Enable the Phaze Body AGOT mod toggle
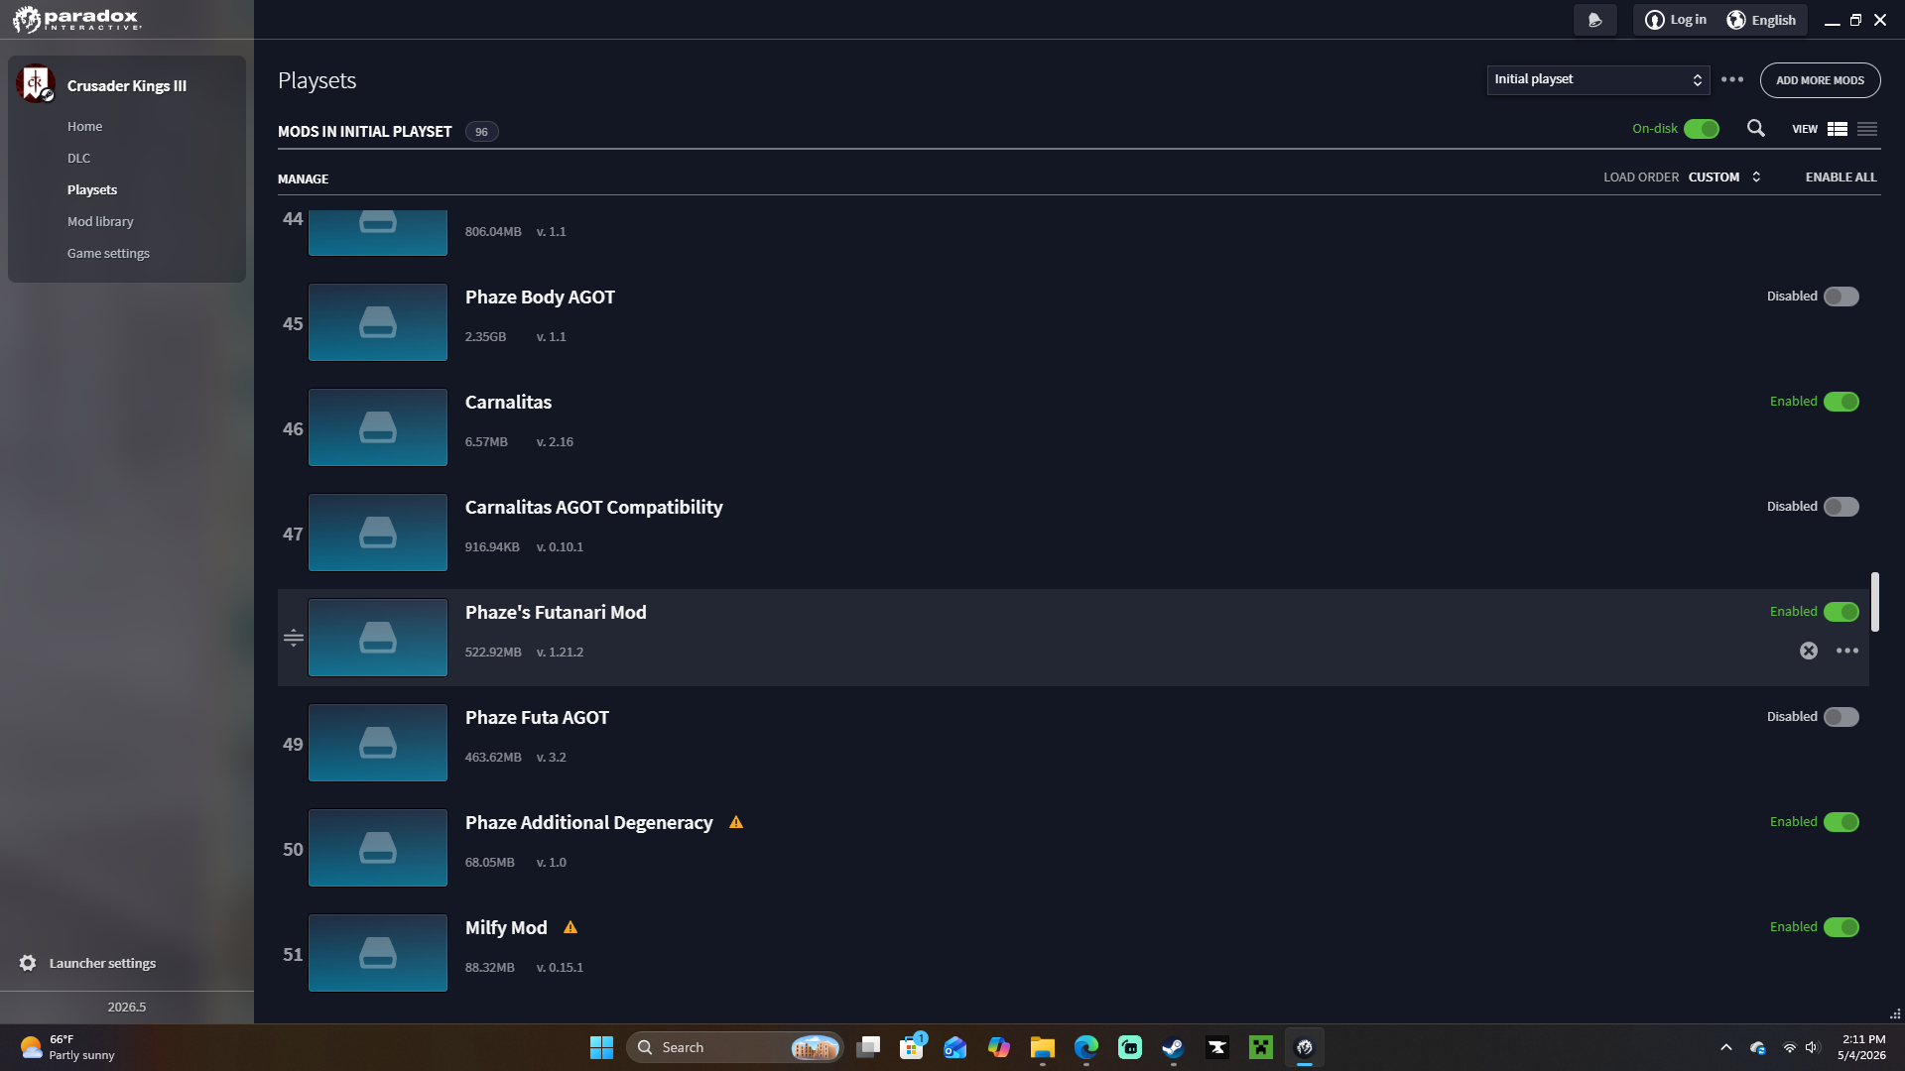 point(1841,297)
